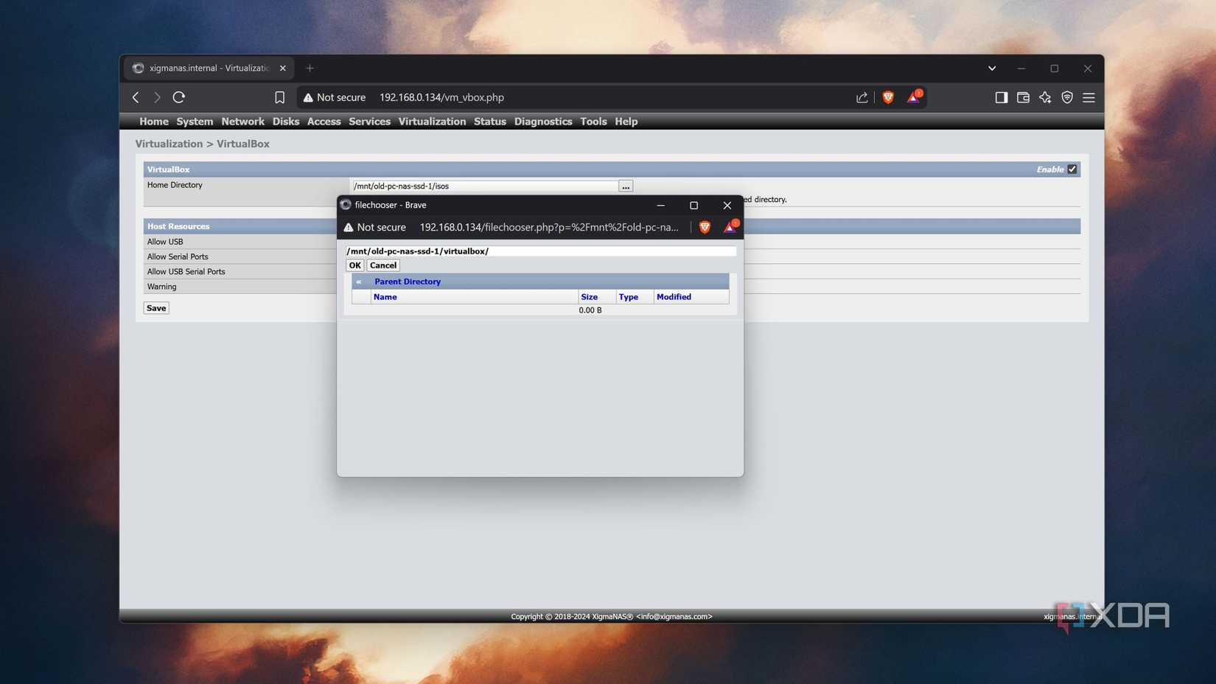Open Brave Shields in filechooser window
The image size is (1216, 684).
coord(705,227)
